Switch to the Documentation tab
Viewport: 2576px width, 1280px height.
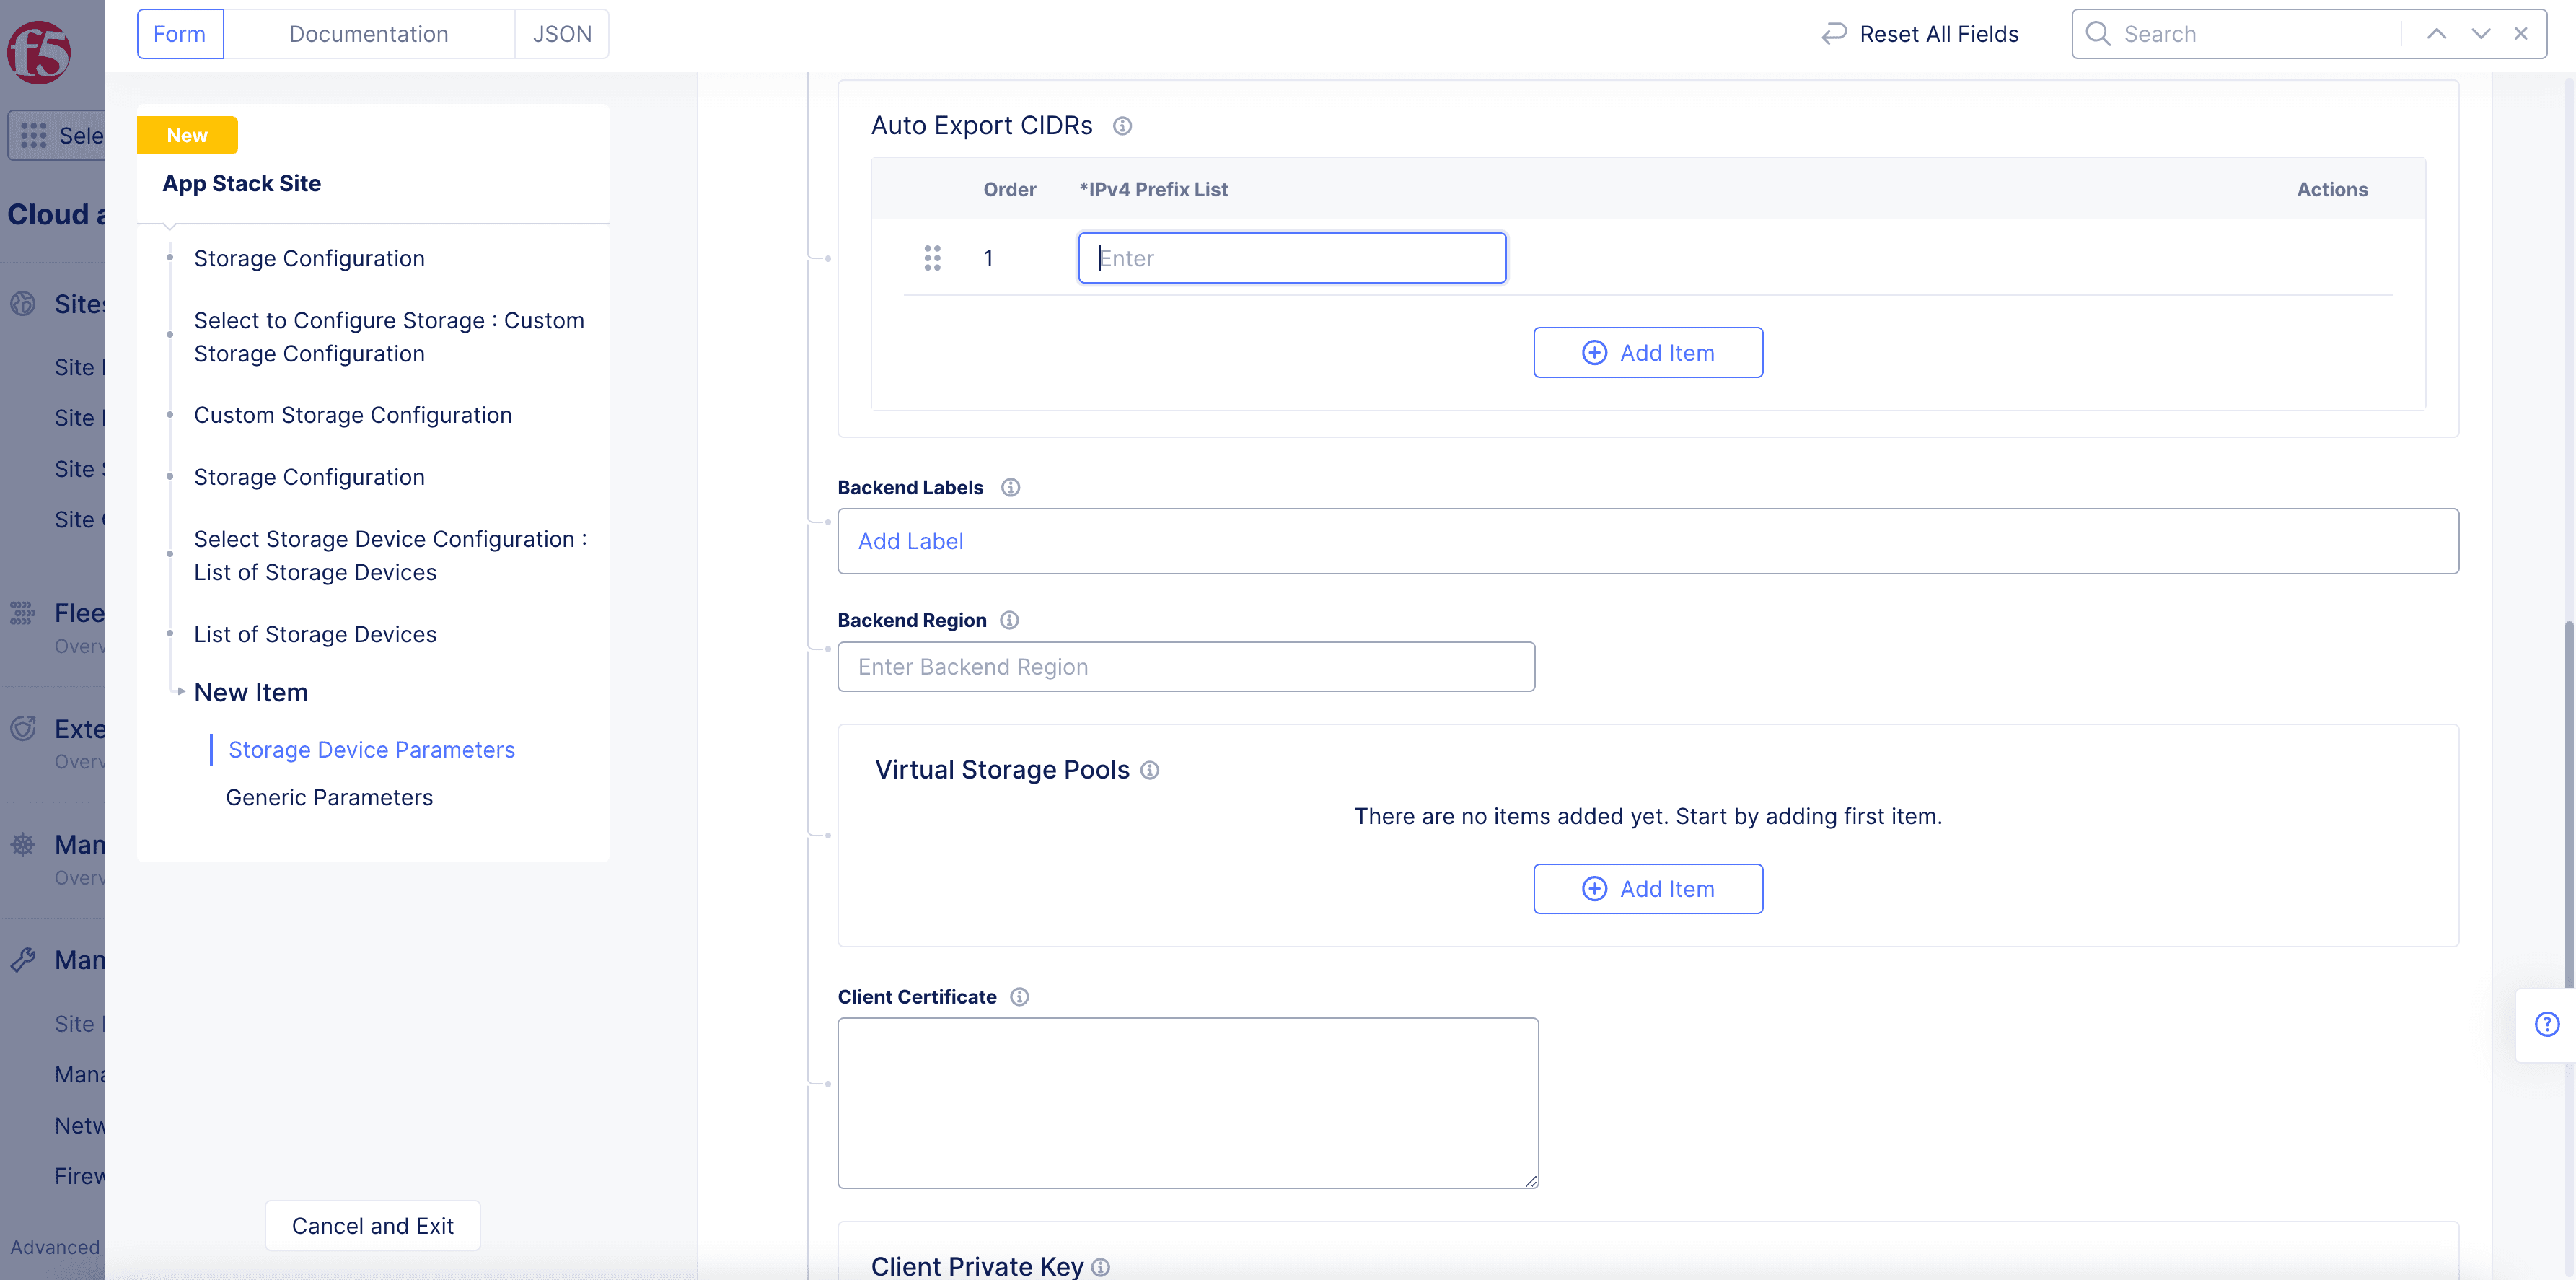368,34
